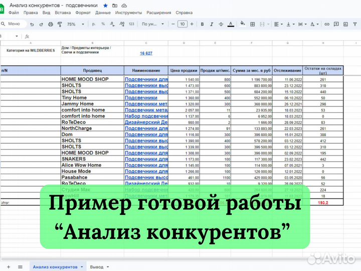Add a new sheet plus button
The width and height of the screenshot is (361, 271).
9,267
